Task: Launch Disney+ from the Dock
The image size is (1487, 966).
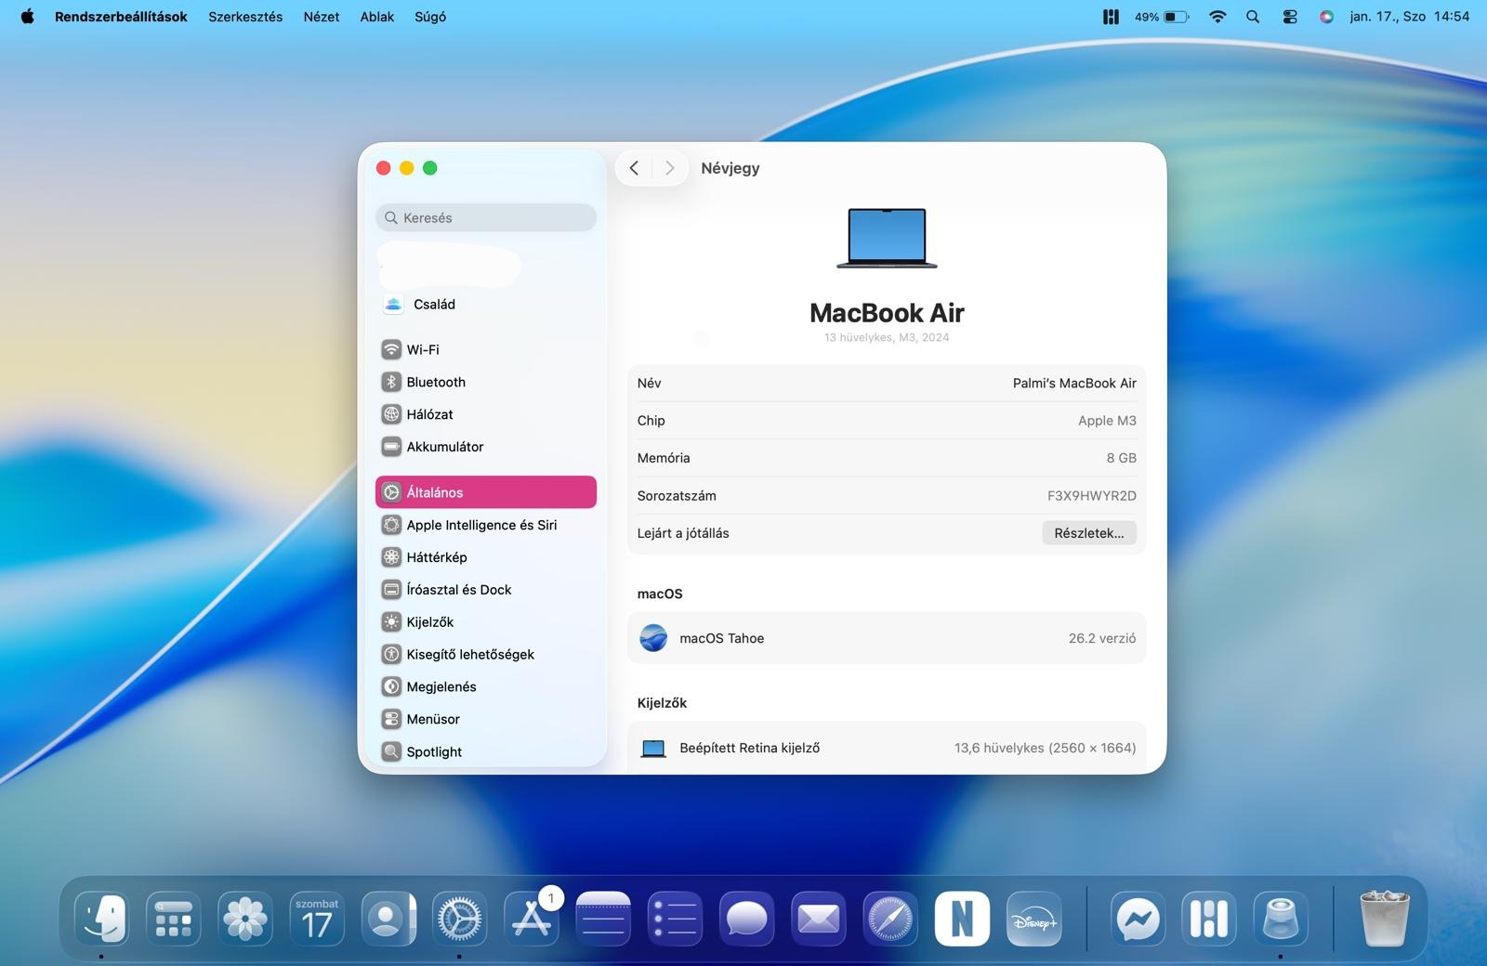Action: coord(1034,919)
